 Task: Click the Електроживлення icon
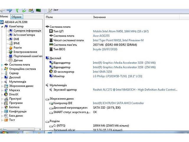(11, 52)
